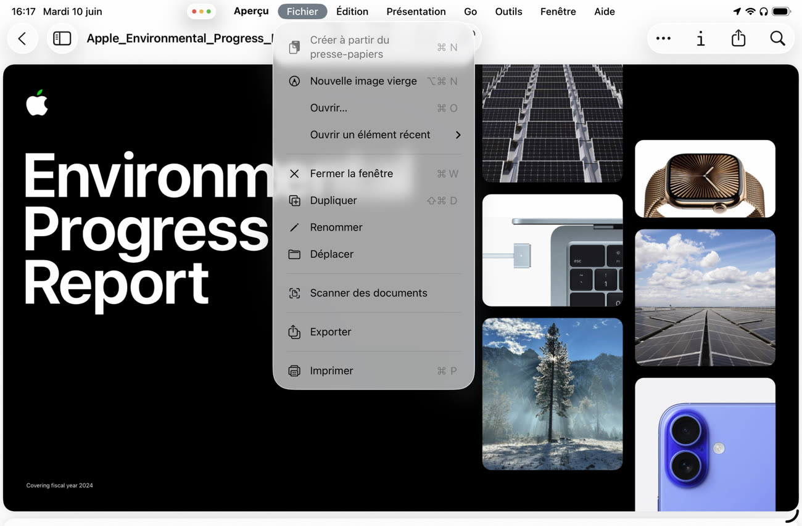
Task: Open the Fenêtre menu
Action: click(558, 11)
